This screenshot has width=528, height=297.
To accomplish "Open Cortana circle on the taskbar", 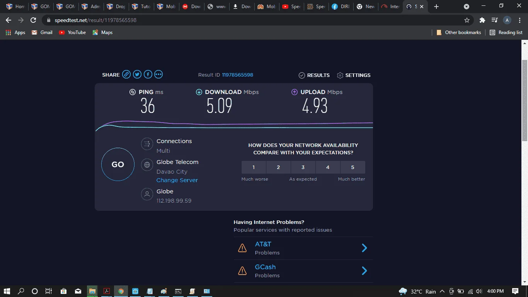I will click(35, 291).
